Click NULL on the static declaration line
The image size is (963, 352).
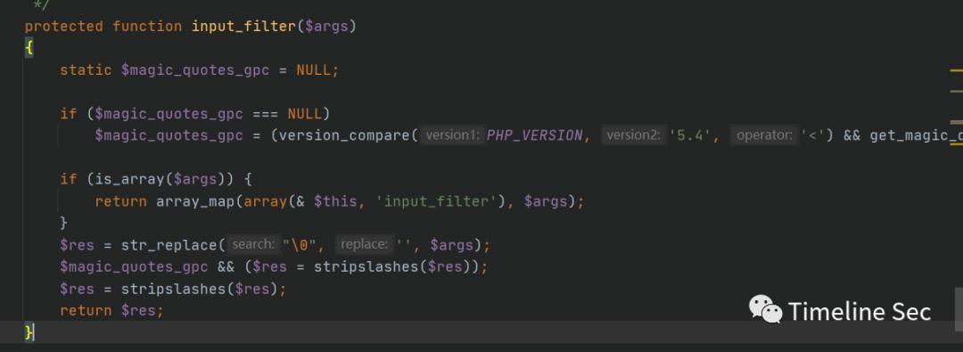pyautogui.click(x=314, y=70)
